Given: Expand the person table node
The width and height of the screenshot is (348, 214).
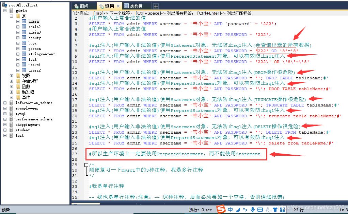Looking at the screenshot, I should 18,48.
